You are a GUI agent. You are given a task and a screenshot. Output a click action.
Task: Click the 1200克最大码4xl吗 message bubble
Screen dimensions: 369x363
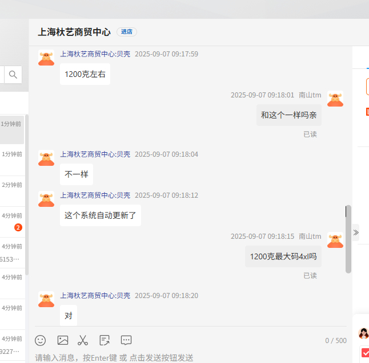pos(283,256)
